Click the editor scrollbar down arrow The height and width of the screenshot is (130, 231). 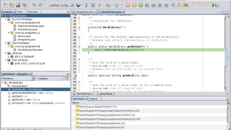[x=226, y=90]
